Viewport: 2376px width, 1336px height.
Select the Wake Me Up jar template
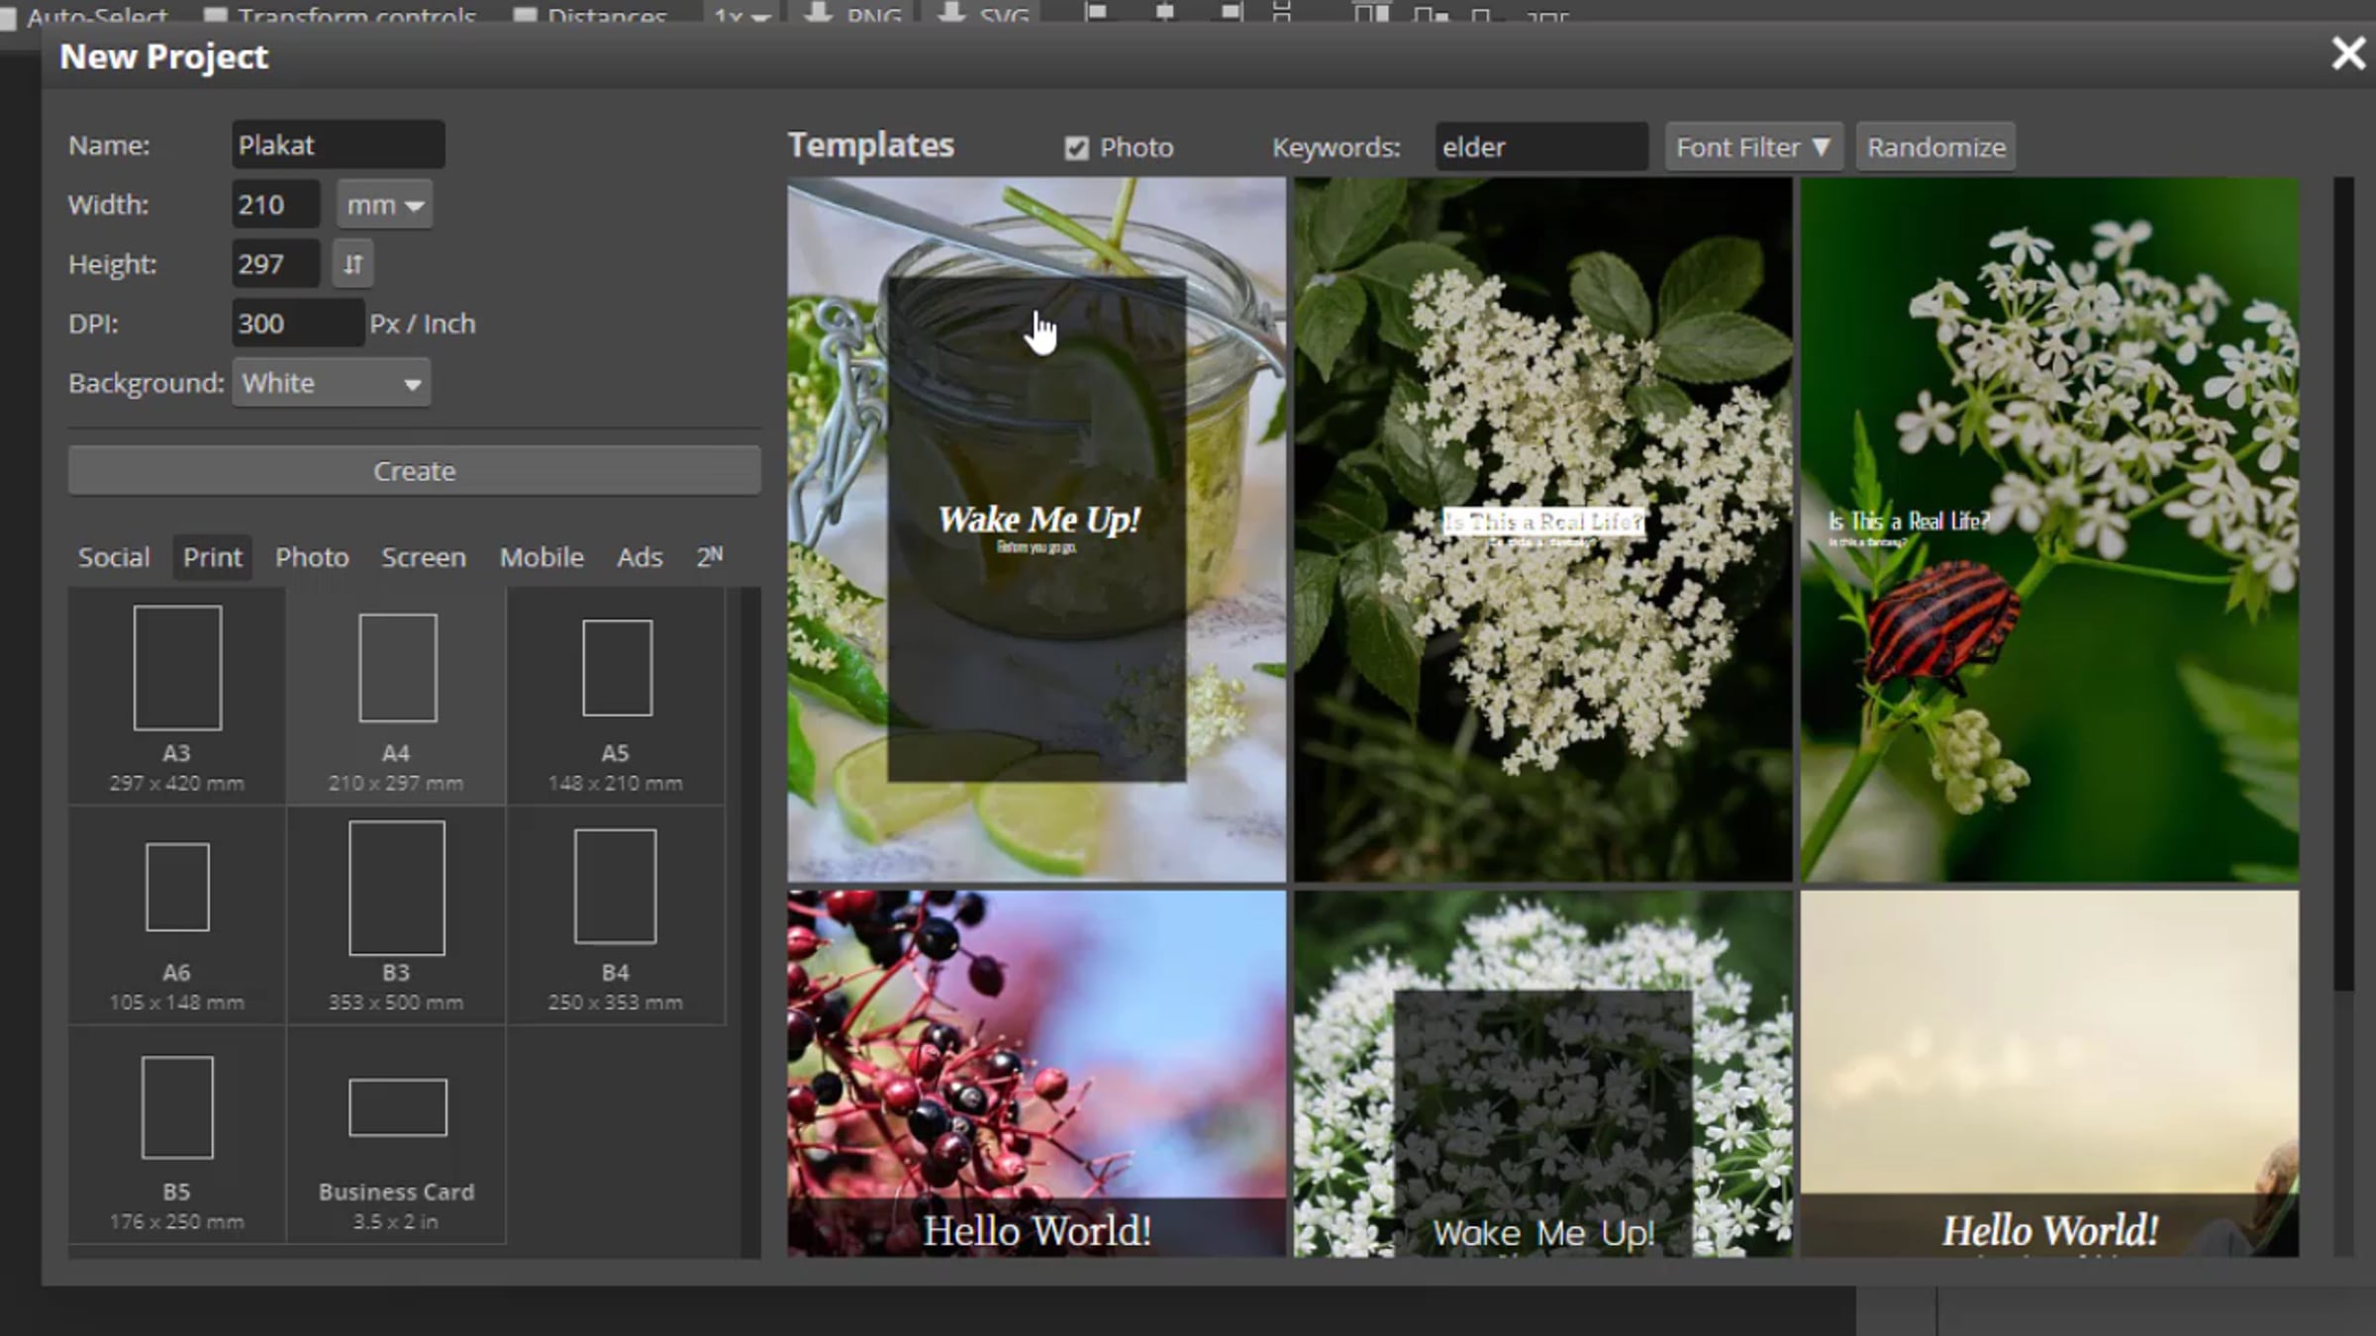tap(1037, 529)
